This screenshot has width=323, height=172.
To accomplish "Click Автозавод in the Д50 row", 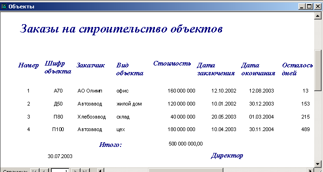I will [x=90, y=104].
